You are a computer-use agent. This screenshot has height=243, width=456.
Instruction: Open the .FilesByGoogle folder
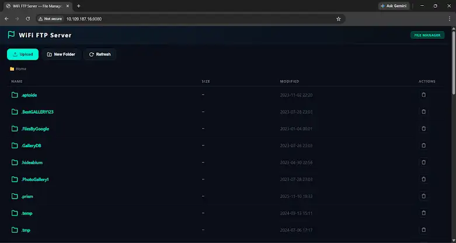point(35,129)
